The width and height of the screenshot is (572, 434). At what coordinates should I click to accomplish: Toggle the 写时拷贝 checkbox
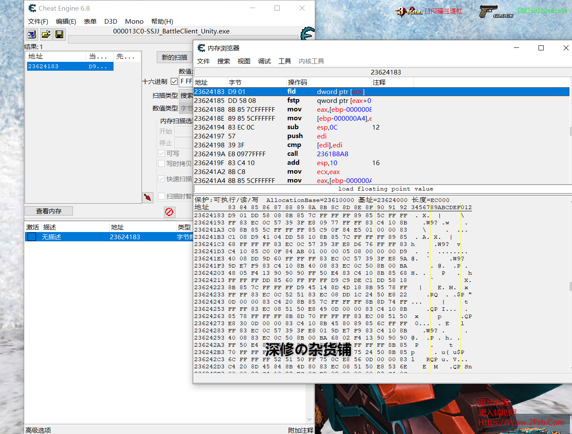pos(161,163)
